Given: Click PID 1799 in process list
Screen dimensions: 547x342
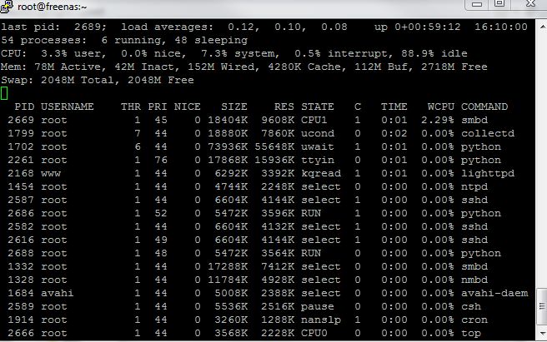Looking at the screenshot, I should click(x=21, y=133).
